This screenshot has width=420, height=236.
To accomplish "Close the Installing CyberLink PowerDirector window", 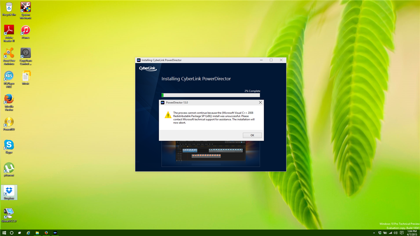I will (281, 60).
